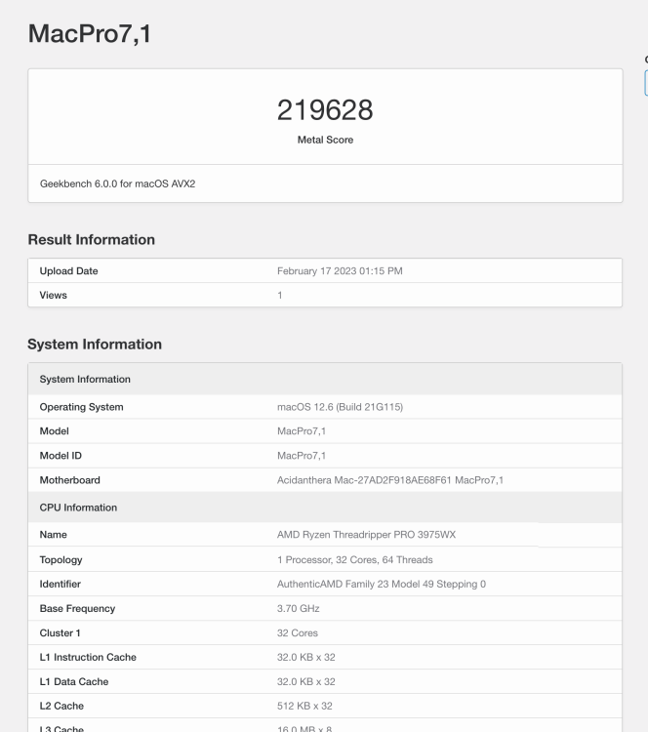Select the 3.70 GHz value
This screenshot has width=648, height=732.
299,608
